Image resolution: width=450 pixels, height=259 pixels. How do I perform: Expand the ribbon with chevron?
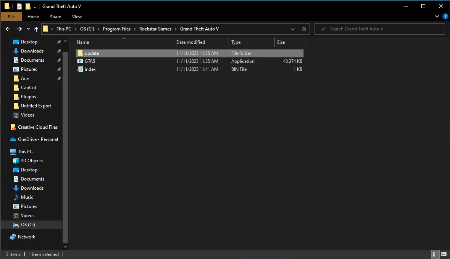(x=437, y=17)
